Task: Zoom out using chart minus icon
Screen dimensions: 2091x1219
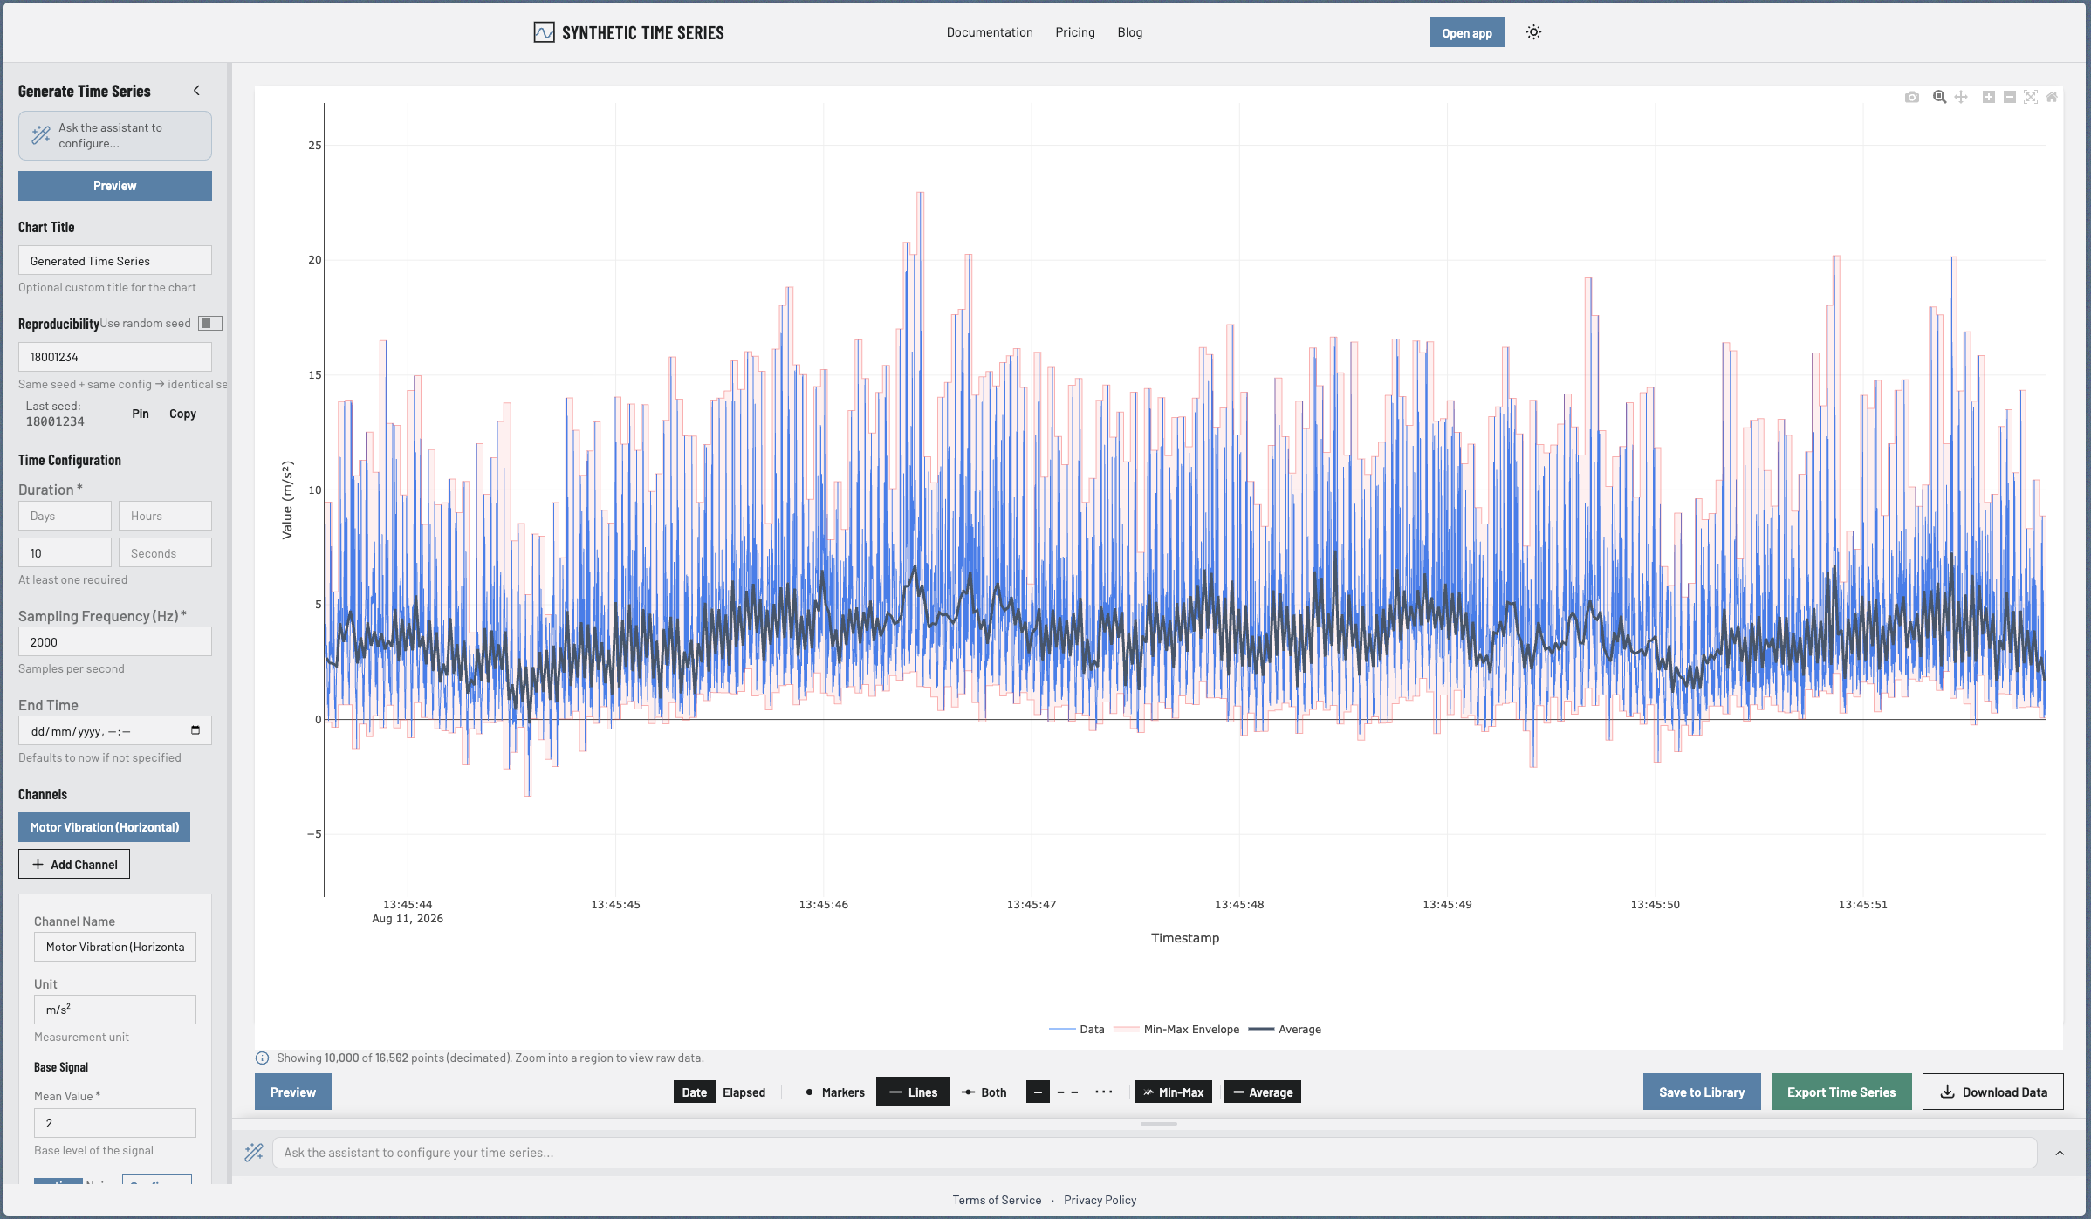Action: click(x=2009, y=97)
